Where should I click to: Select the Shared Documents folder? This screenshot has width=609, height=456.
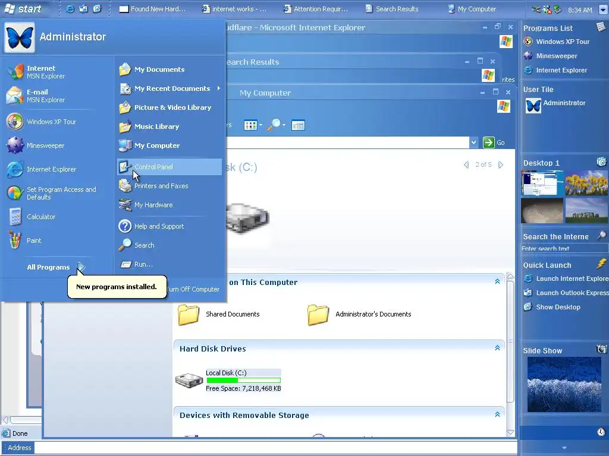pos(219,315)
